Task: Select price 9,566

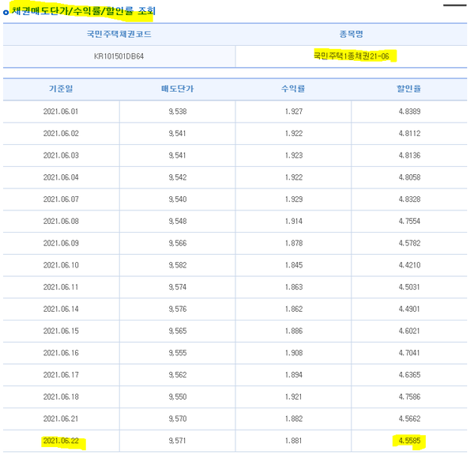Action: pyautogui.click(x=178, y=243)
